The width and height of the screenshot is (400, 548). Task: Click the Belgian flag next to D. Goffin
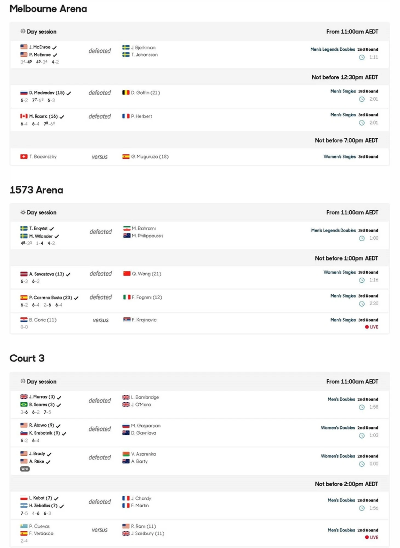[126, 93]
